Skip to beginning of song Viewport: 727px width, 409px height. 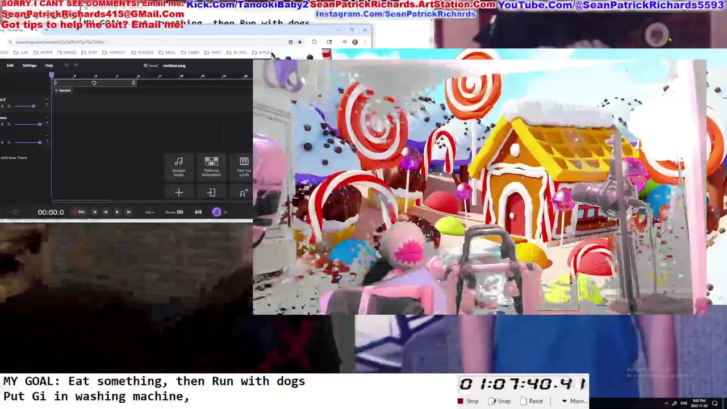[x=94, y=212]
